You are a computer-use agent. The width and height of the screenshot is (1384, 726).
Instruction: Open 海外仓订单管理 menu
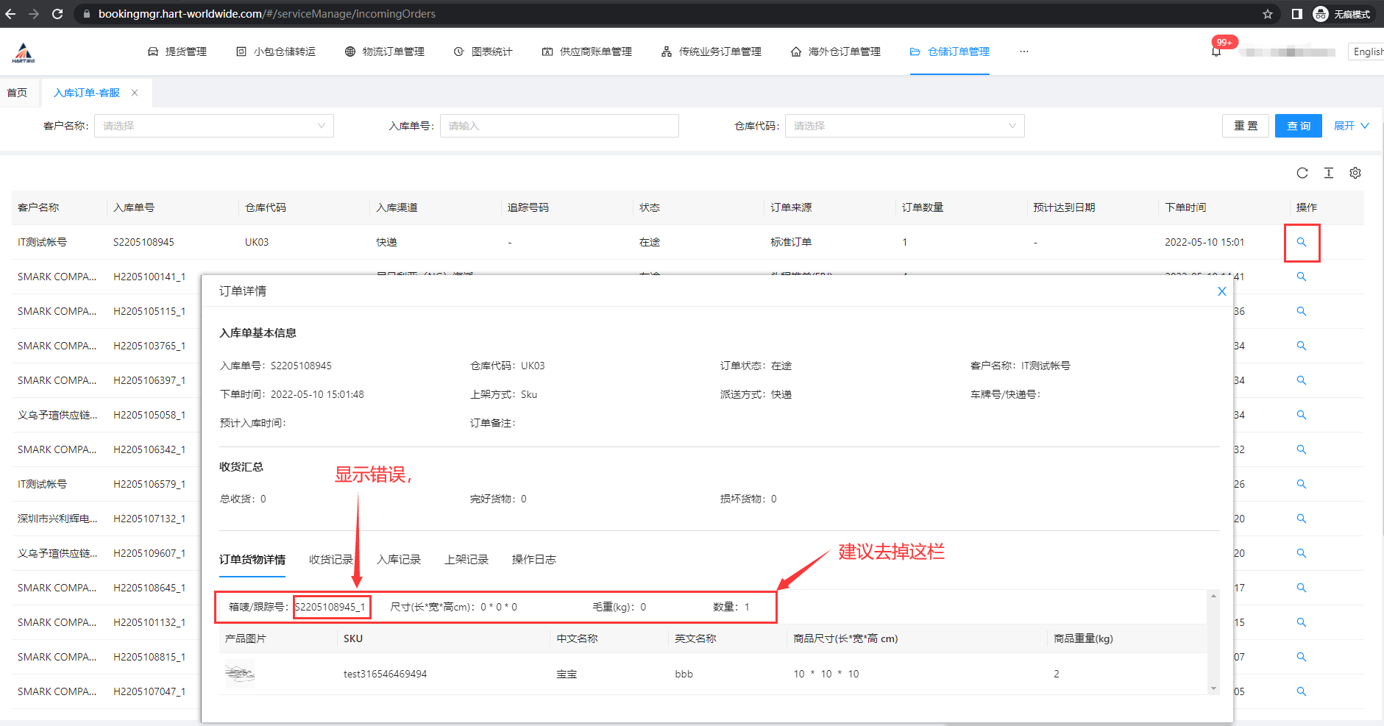pos(836,51)
